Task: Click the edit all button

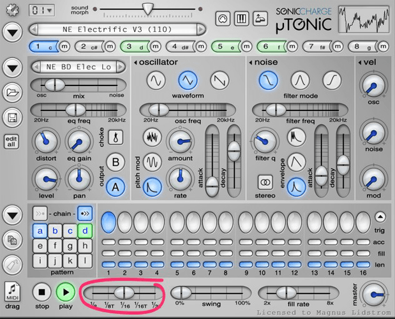Action: [x=11, y=142]
